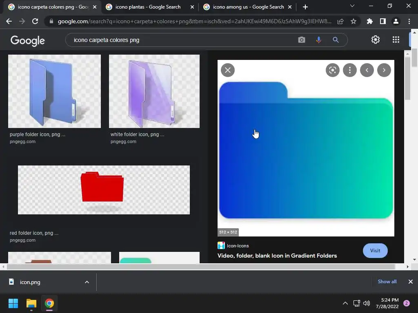418x313 pixels.
Task: Select the purple translucent folder thumbnail
Action: point(154,91)
